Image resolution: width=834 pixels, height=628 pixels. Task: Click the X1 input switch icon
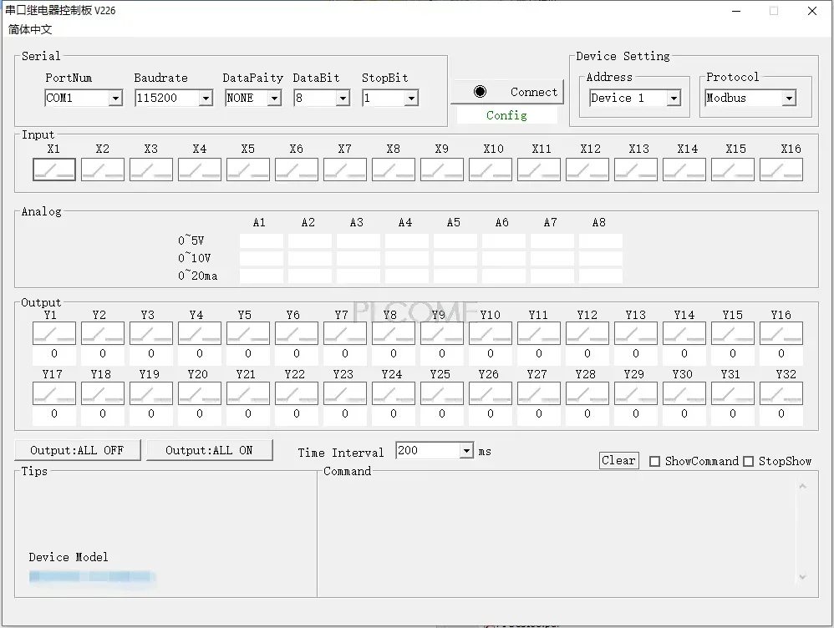pos(54,170)
